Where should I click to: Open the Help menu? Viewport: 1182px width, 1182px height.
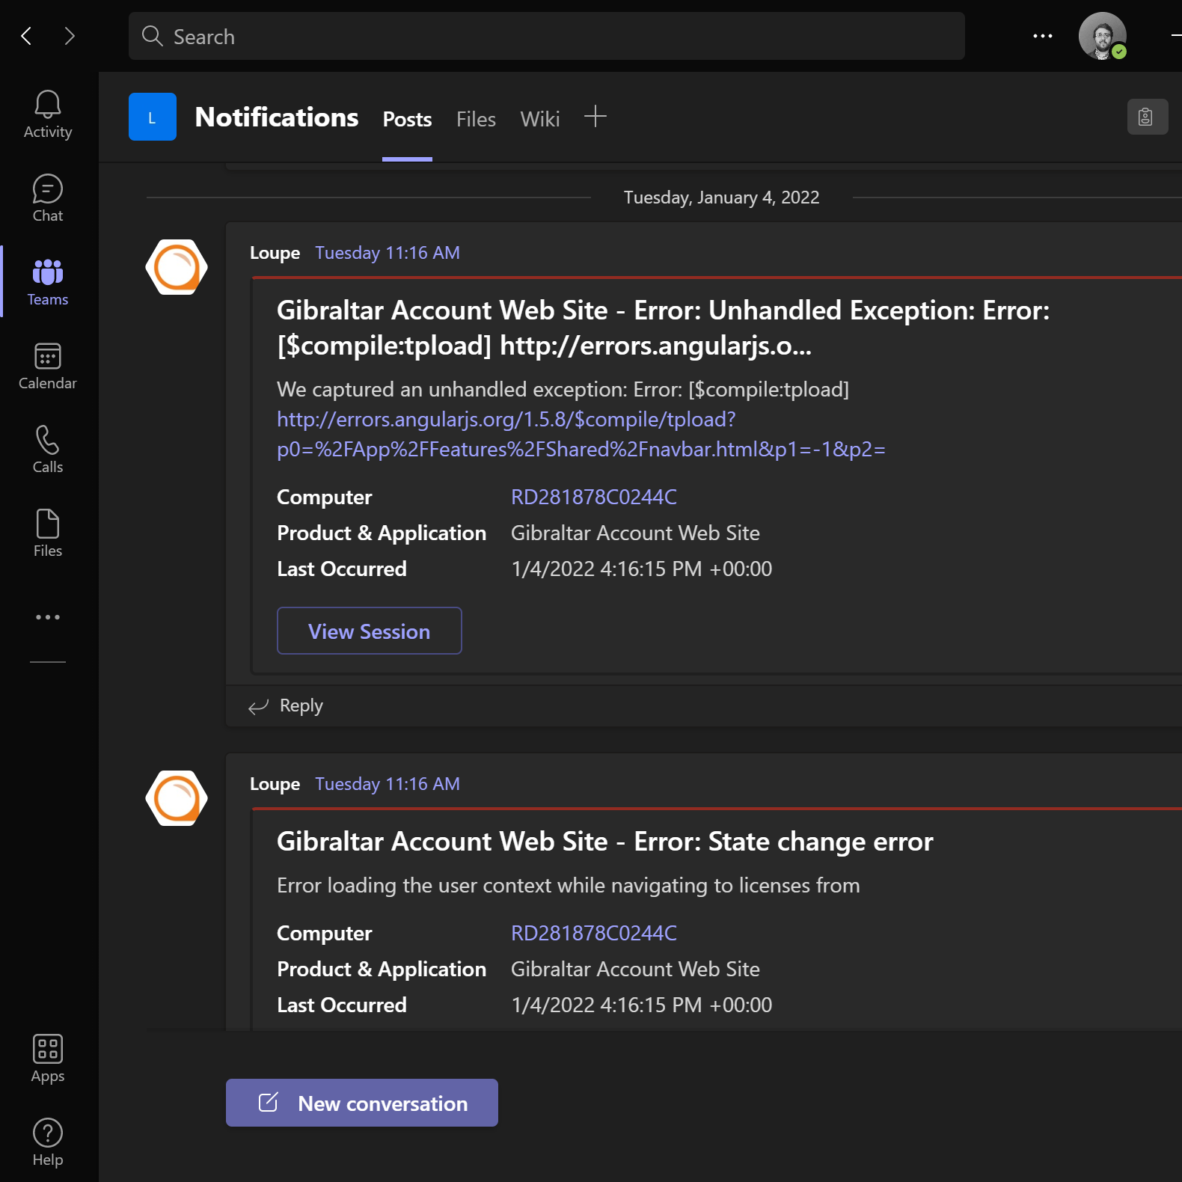coord(48,1142)
